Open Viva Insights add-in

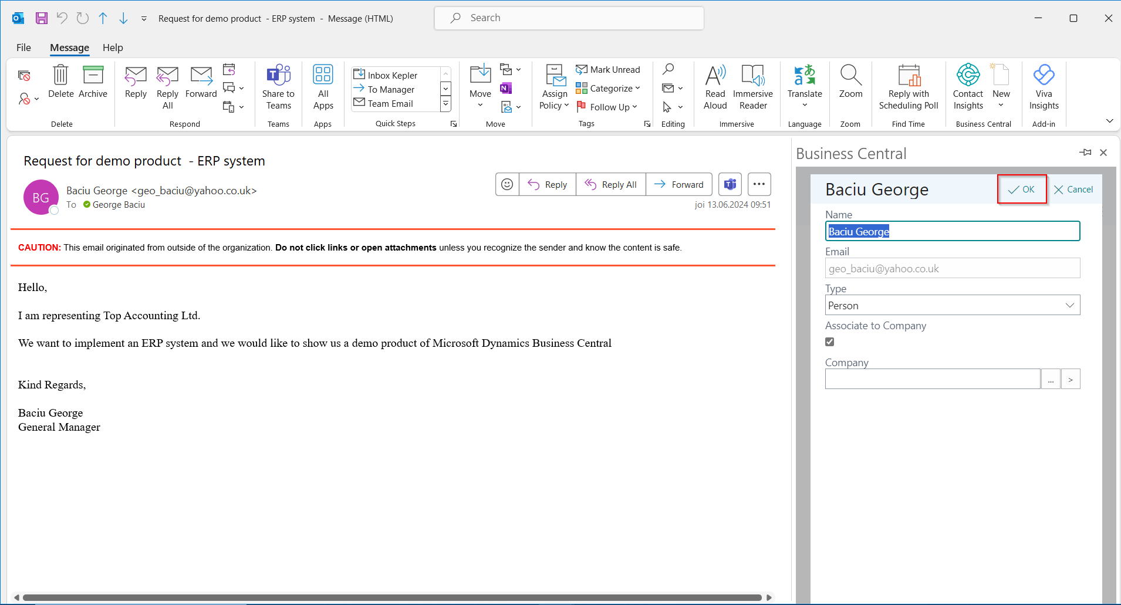(1044, 87)
